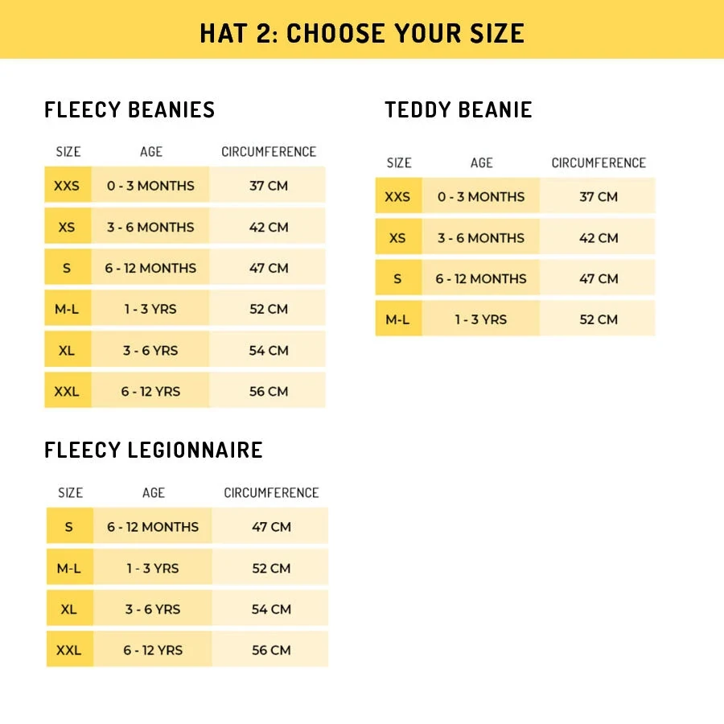The image size is (724, 724).
Task: Choose the XXL size in Fleecy Beanies
Action: (67, 392)
